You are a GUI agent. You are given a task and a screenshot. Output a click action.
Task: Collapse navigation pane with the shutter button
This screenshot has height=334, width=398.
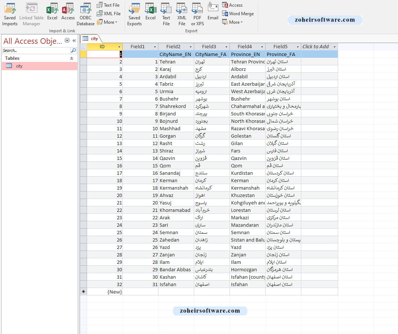pyautogui.click(x=74, y=41)
